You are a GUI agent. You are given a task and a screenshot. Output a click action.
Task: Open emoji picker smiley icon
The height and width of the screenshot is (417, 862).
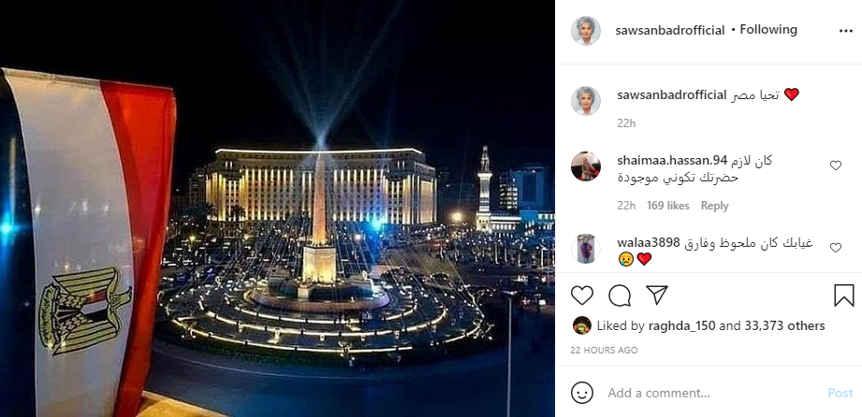582,393
